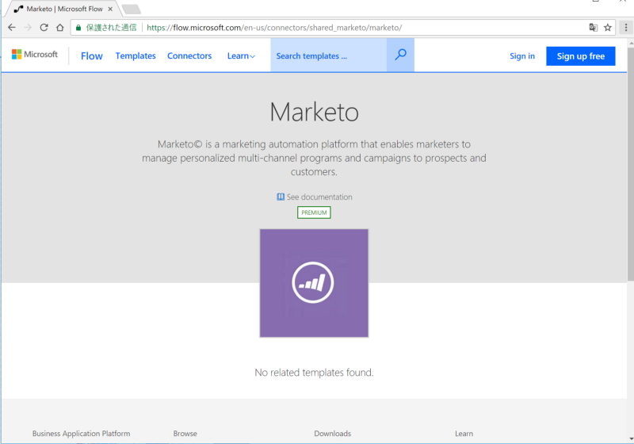
Task: Click the documentation book icon
Action: tap(281, 197)
